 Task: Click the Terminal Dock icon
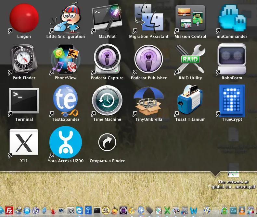pyautogui.click(x=97, y=211)
